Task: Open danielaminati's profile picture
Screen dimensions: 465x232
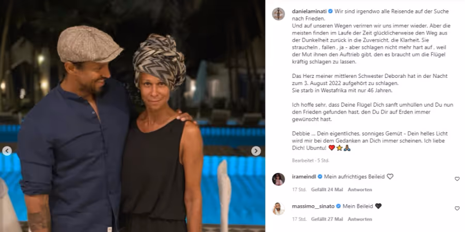Action: point(278,14)
